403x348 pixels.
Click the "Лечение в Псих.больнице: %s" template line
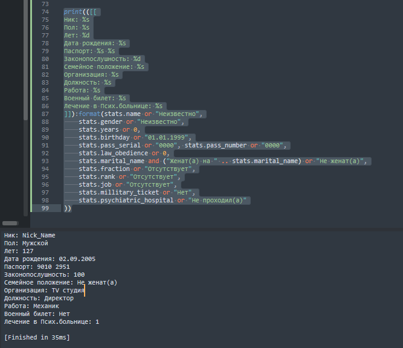click(113, 106)
